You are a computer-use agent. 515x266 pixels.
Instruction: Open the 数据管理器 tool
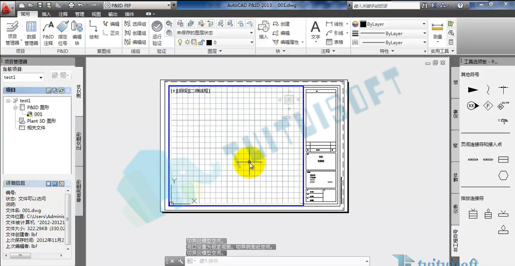coord(31,33)
